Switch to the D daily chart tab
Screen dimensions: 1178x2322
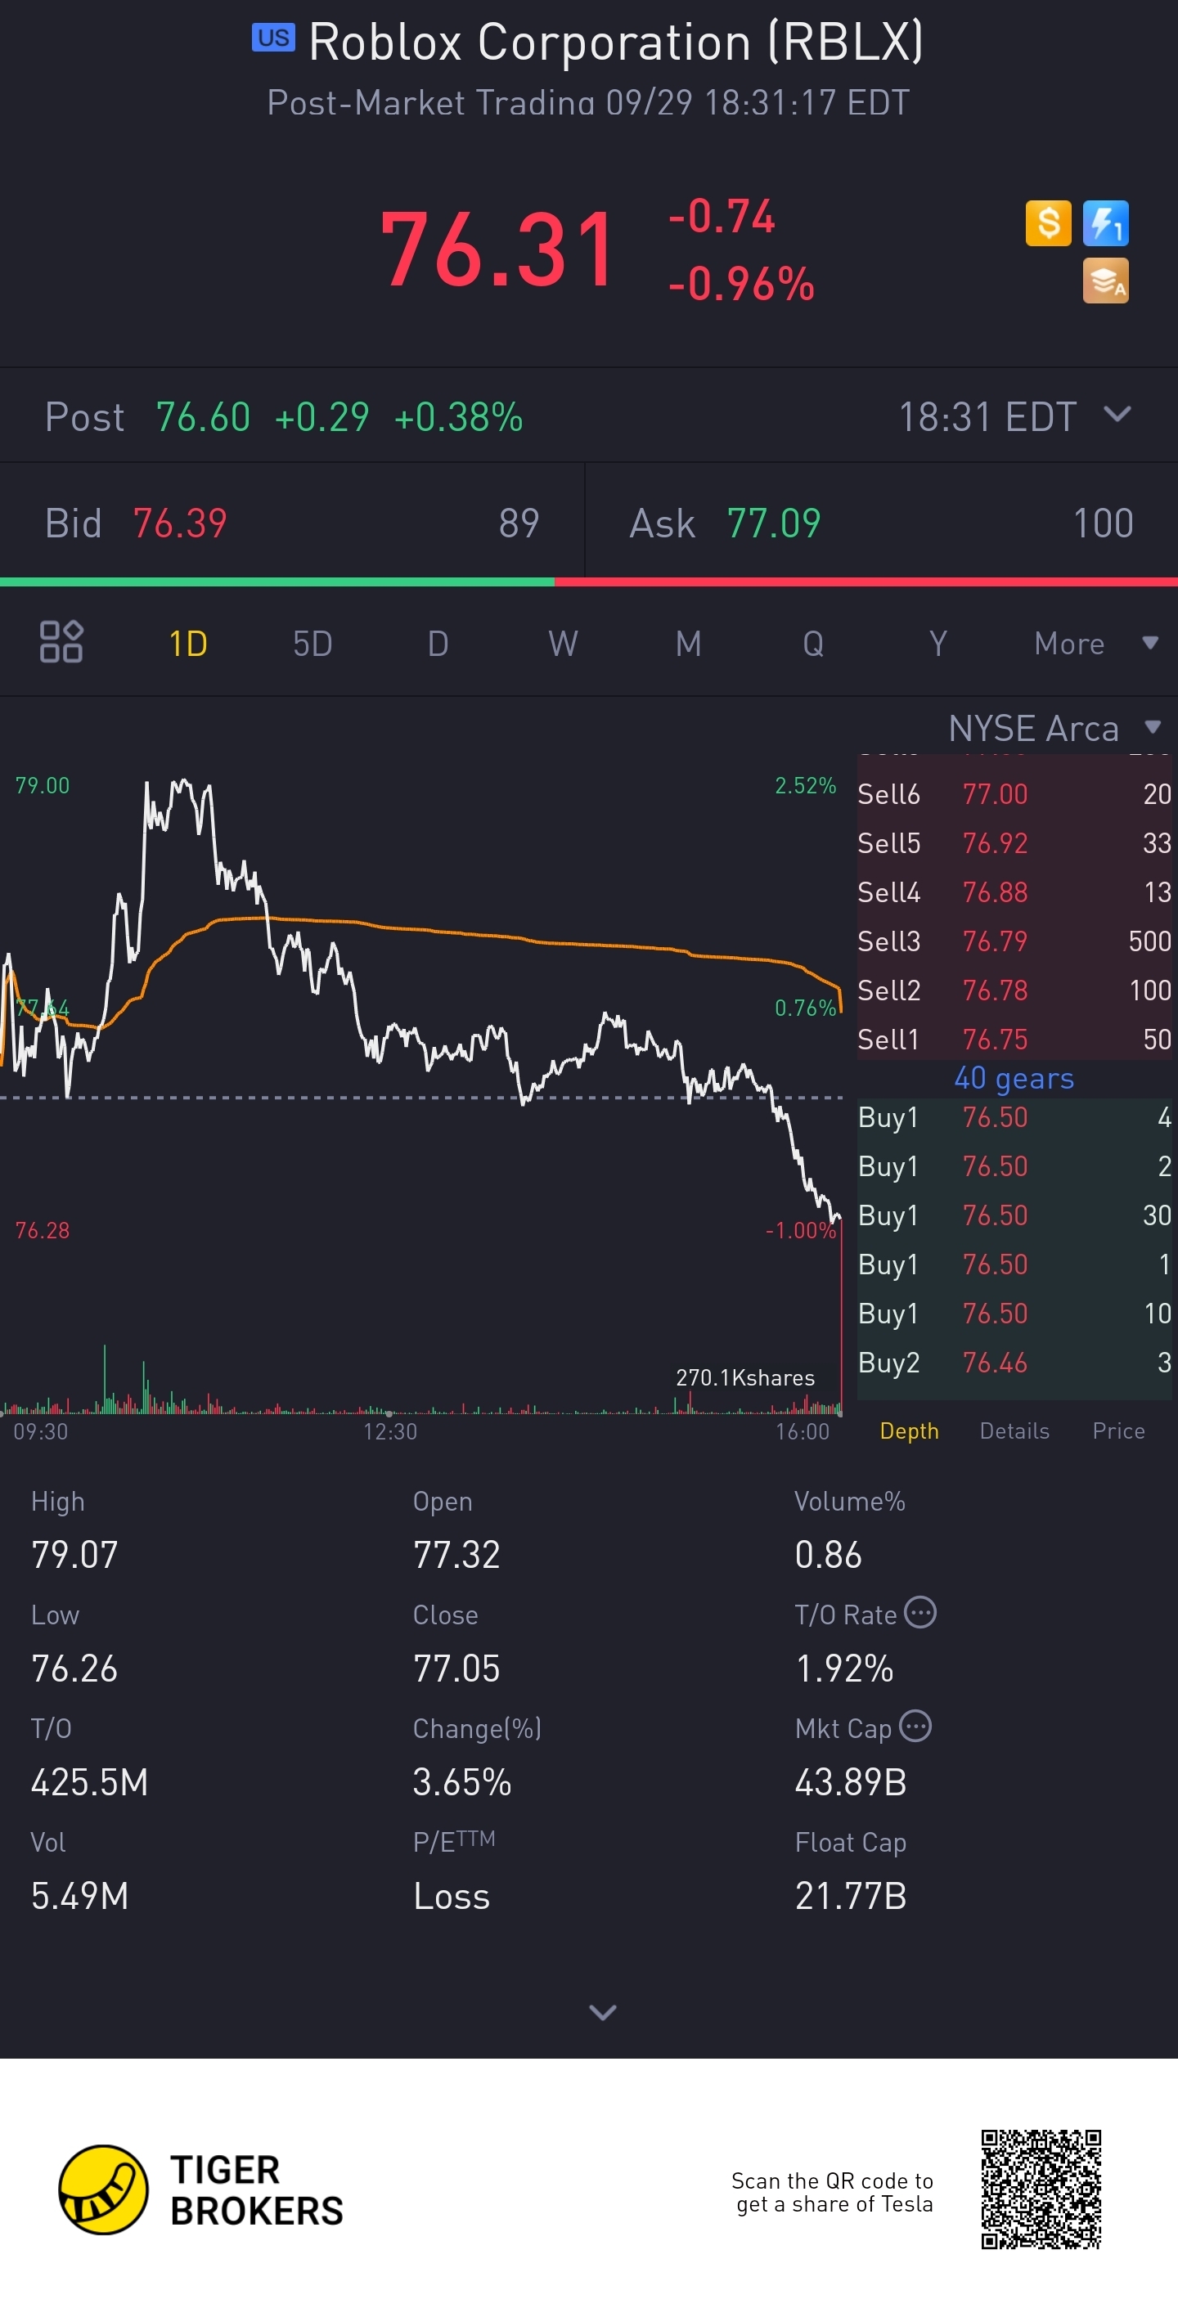coord(438,644)
